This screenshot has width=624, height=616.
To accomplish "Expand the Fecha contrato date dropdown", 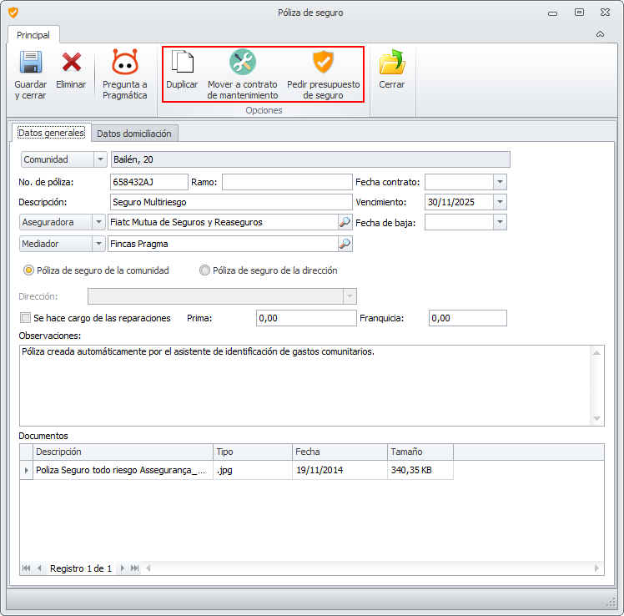I will tap(500, 182).
